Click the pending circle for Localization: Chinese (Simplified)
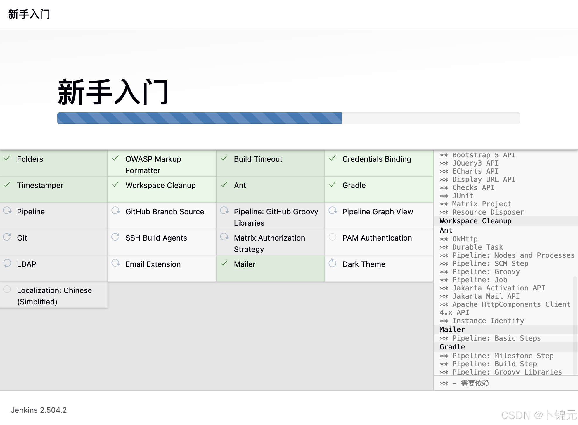This screenshot has width=578, height=425. tap(7, 289)
